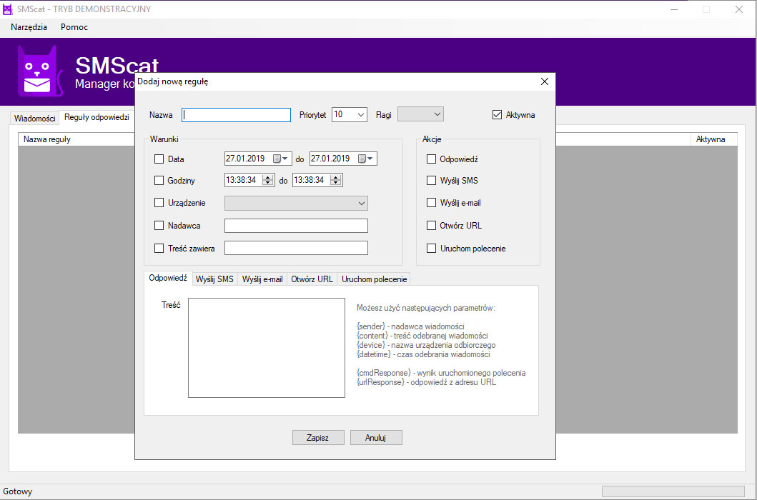The image size is (757, 500).
Task: Open calendar picker for start date
Action: (x=281, y=159)
